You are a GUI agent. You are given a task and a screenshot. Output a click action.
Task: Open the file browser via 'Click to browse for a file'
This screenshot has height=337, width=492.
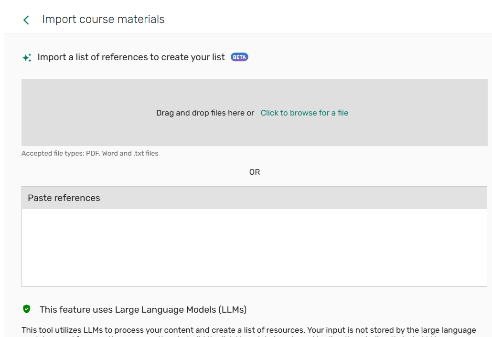tap(304, 113)
